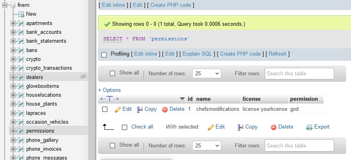Focus the lower Search this table field
The width and height of the screenshot is (351, 160).
tap(299, 145)
